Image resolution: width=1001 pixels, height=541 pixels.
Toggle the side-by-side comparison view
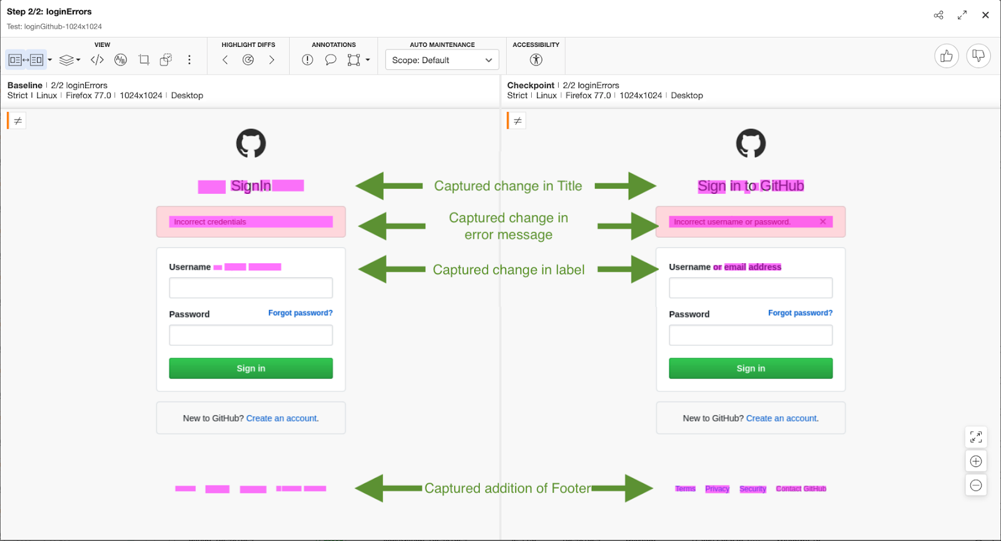click(26, 60)
